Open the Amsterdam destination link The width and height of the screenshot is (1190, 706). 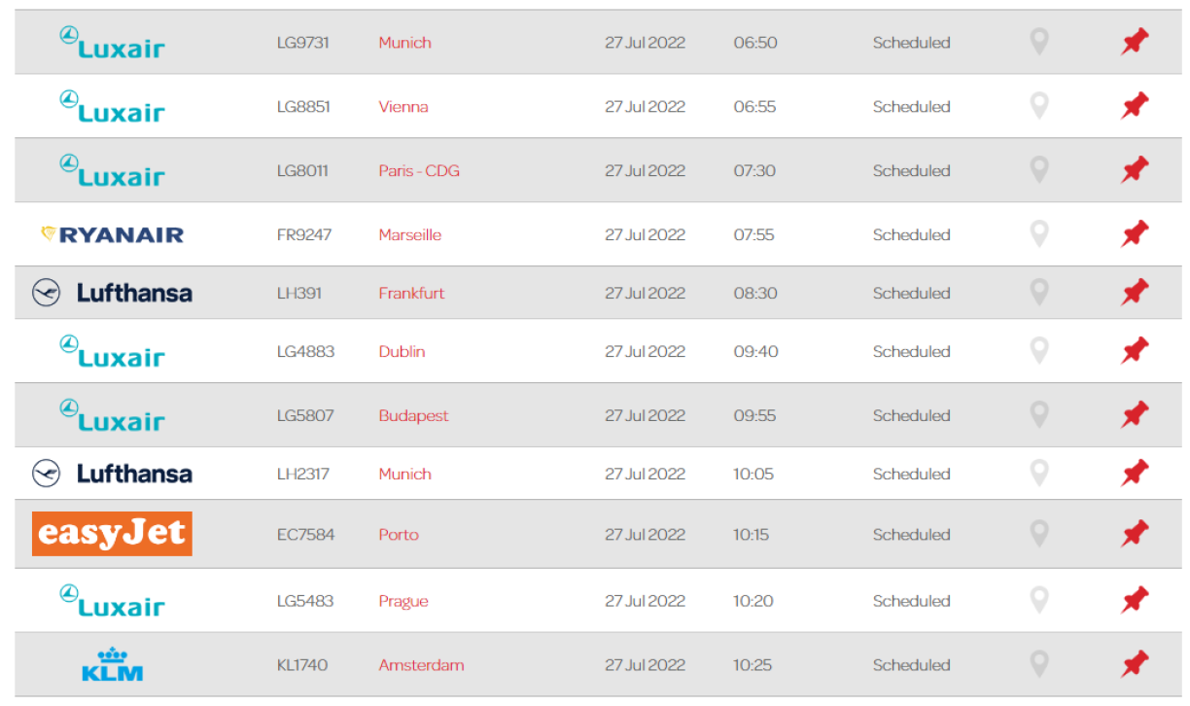tap(421, 666)
